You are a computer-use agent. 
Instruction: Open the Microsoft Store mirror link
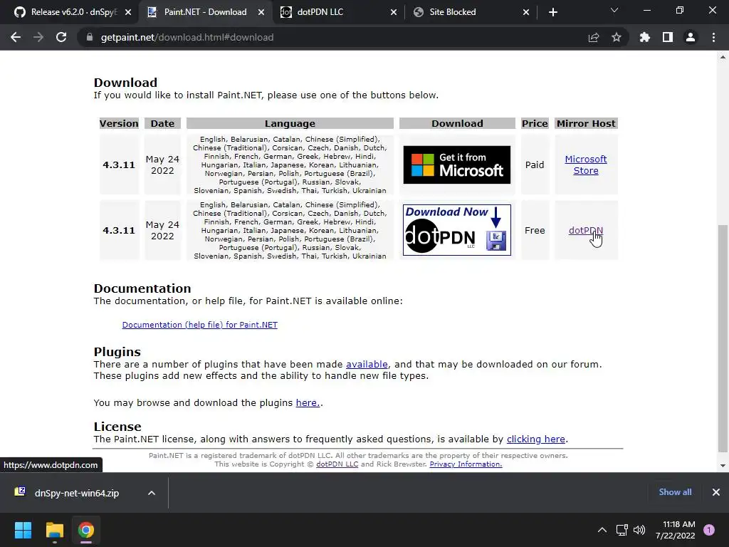tap(586, 165)
